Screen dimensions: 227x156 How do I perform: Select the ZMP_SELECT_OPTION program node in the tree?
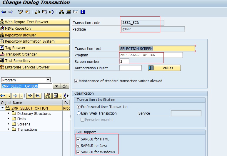(x=29, y=108)
